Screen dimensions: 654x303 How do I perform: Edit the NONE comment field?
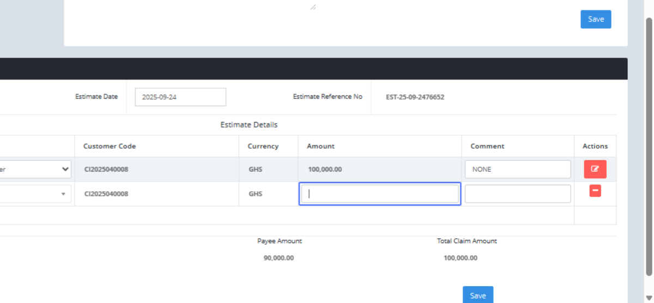tap(517, 169)
